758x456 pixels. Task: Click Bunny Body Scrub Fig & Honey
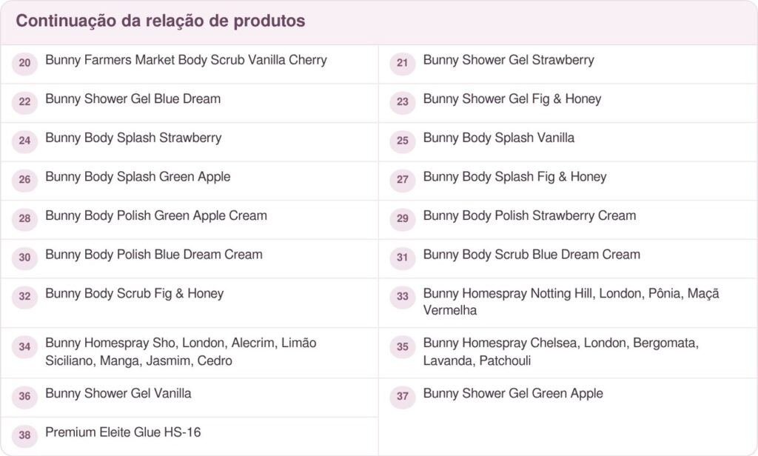click(x=135, y=294)
